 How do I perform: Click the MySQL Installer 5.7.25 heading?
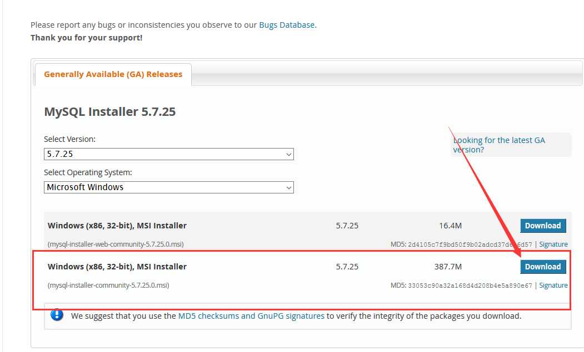(x=109, y=112)
